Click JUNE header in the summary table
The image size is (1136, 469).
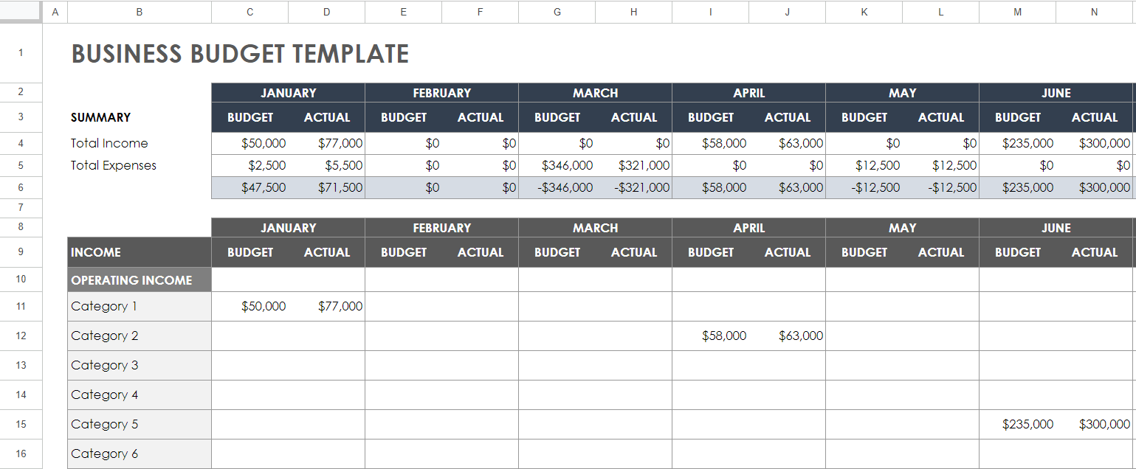[1056, 93]
